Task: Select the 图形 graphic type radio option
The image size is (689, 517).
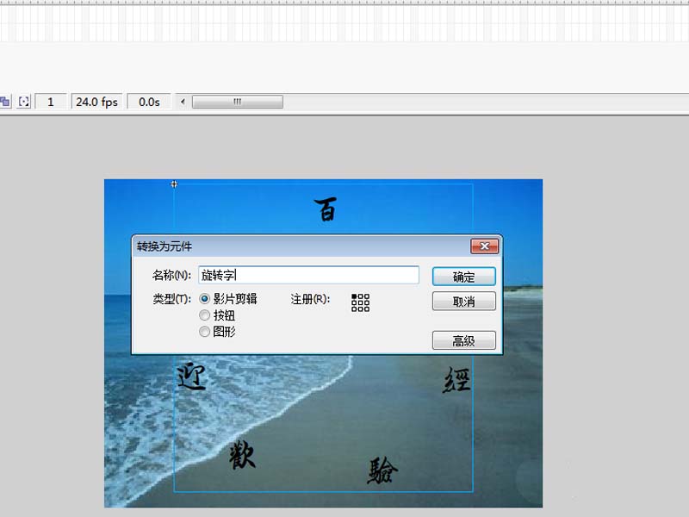Action: (204, 332)
